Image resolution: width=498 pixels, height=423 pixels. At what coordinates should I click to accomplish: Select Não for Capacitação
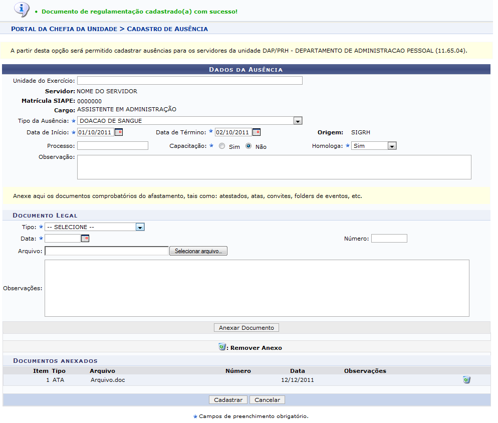coord(248,146)
